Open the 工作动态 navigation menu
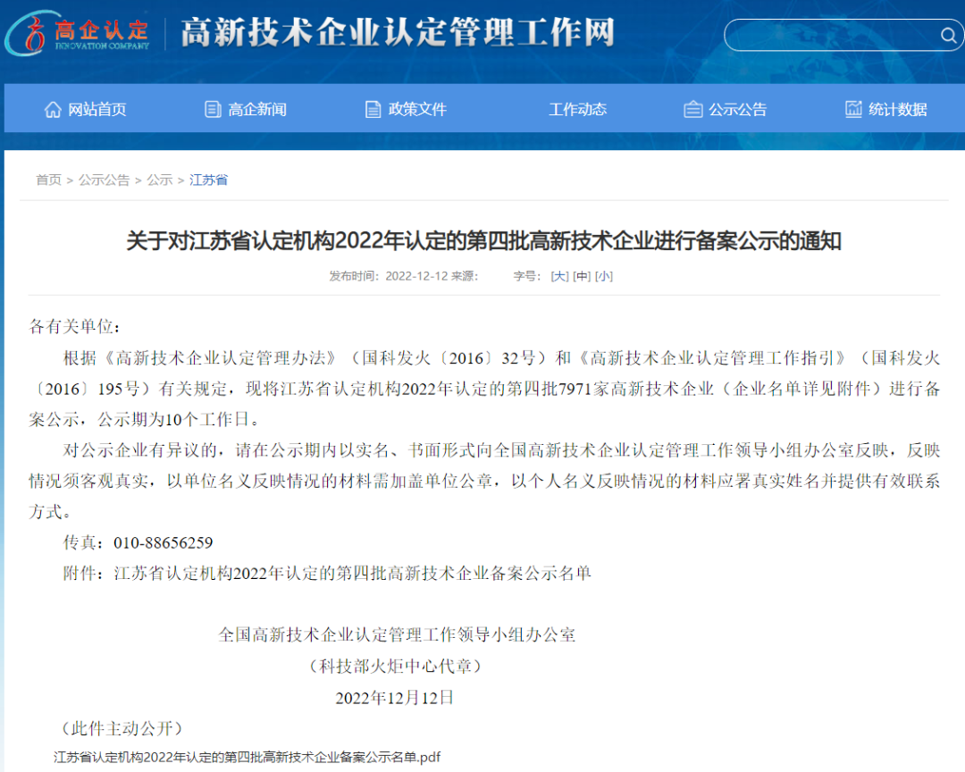The width and height of the screenshot is (965, 772). (x=578, y=108)
